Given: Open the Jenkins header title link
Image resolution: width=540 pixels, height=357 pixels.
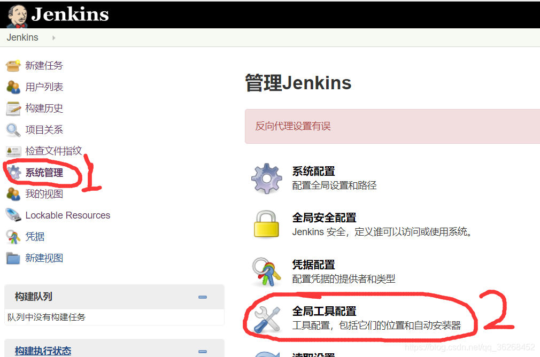Looking at the screenshot, I should click(70, 14).
